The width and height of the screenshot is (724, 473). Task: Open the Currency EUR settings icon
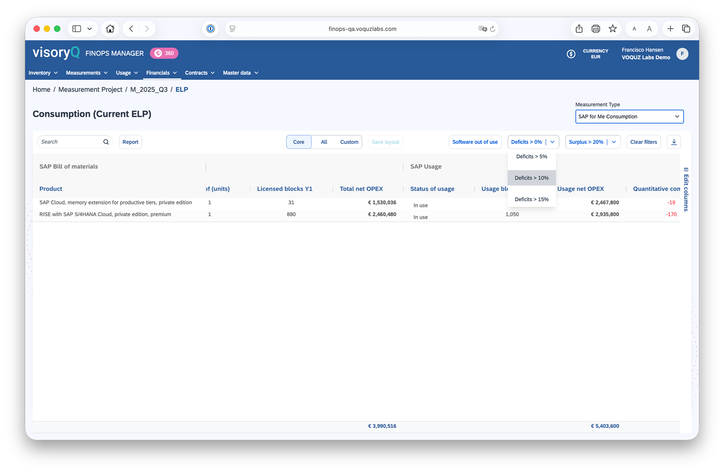pos(571,54)
